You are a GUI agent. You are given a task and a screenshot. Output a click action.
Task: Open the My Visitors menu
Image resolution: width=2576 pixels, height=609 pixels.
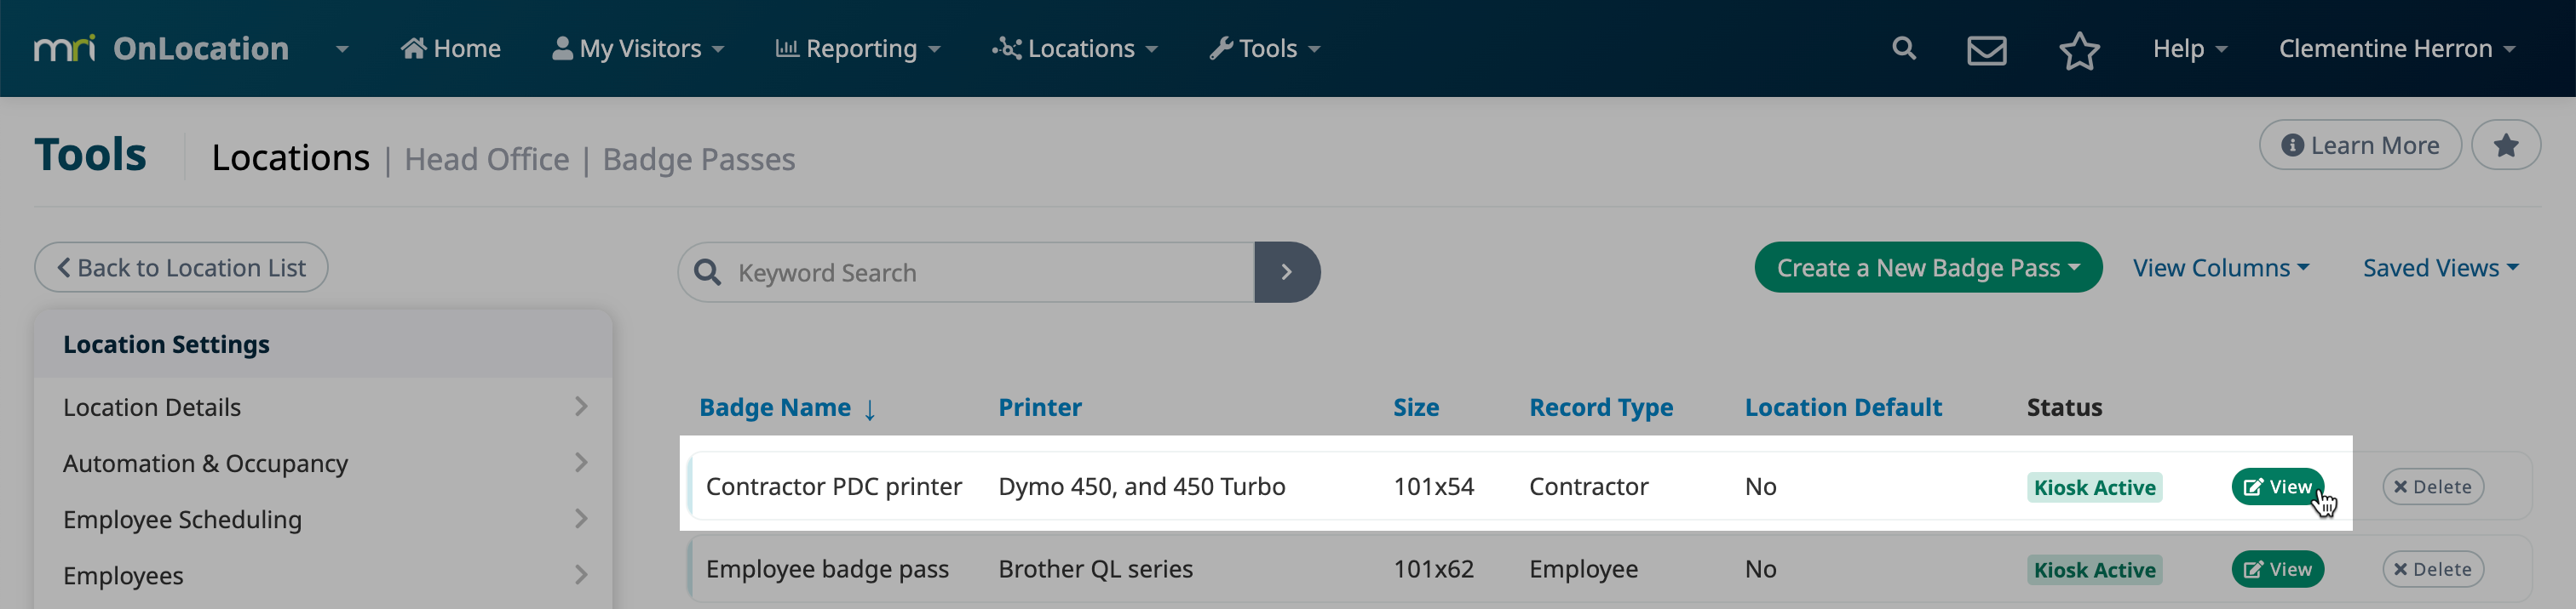point(638,48)
